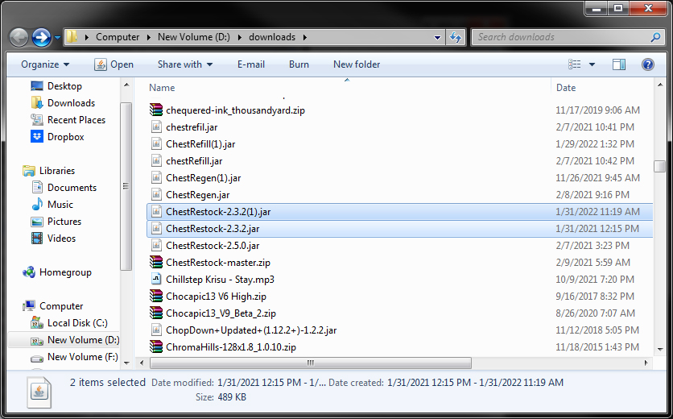Click the file list horizontal scrollbar thumb

click(x=310, y=363)
